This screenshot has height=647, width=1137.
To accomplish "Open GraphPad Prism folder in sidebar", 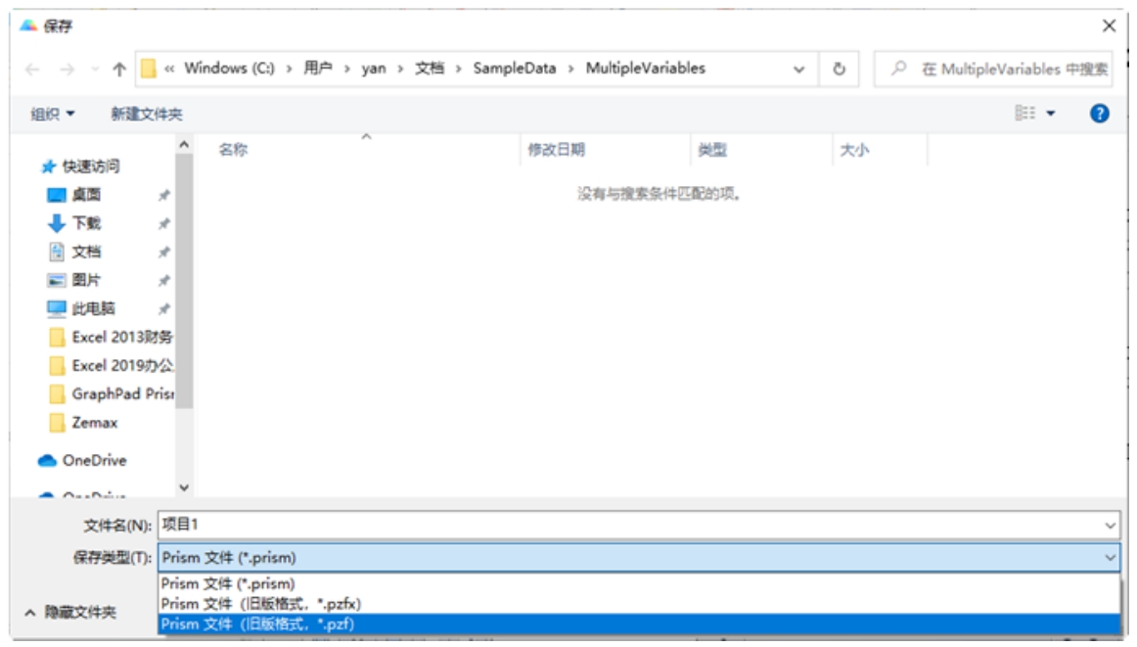I will coord(111,393).
